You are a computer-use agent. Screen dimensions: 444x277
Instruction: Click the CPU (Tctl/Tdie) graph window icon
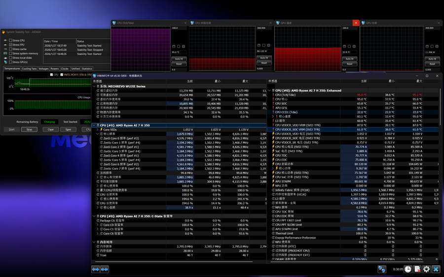(114, 23)
